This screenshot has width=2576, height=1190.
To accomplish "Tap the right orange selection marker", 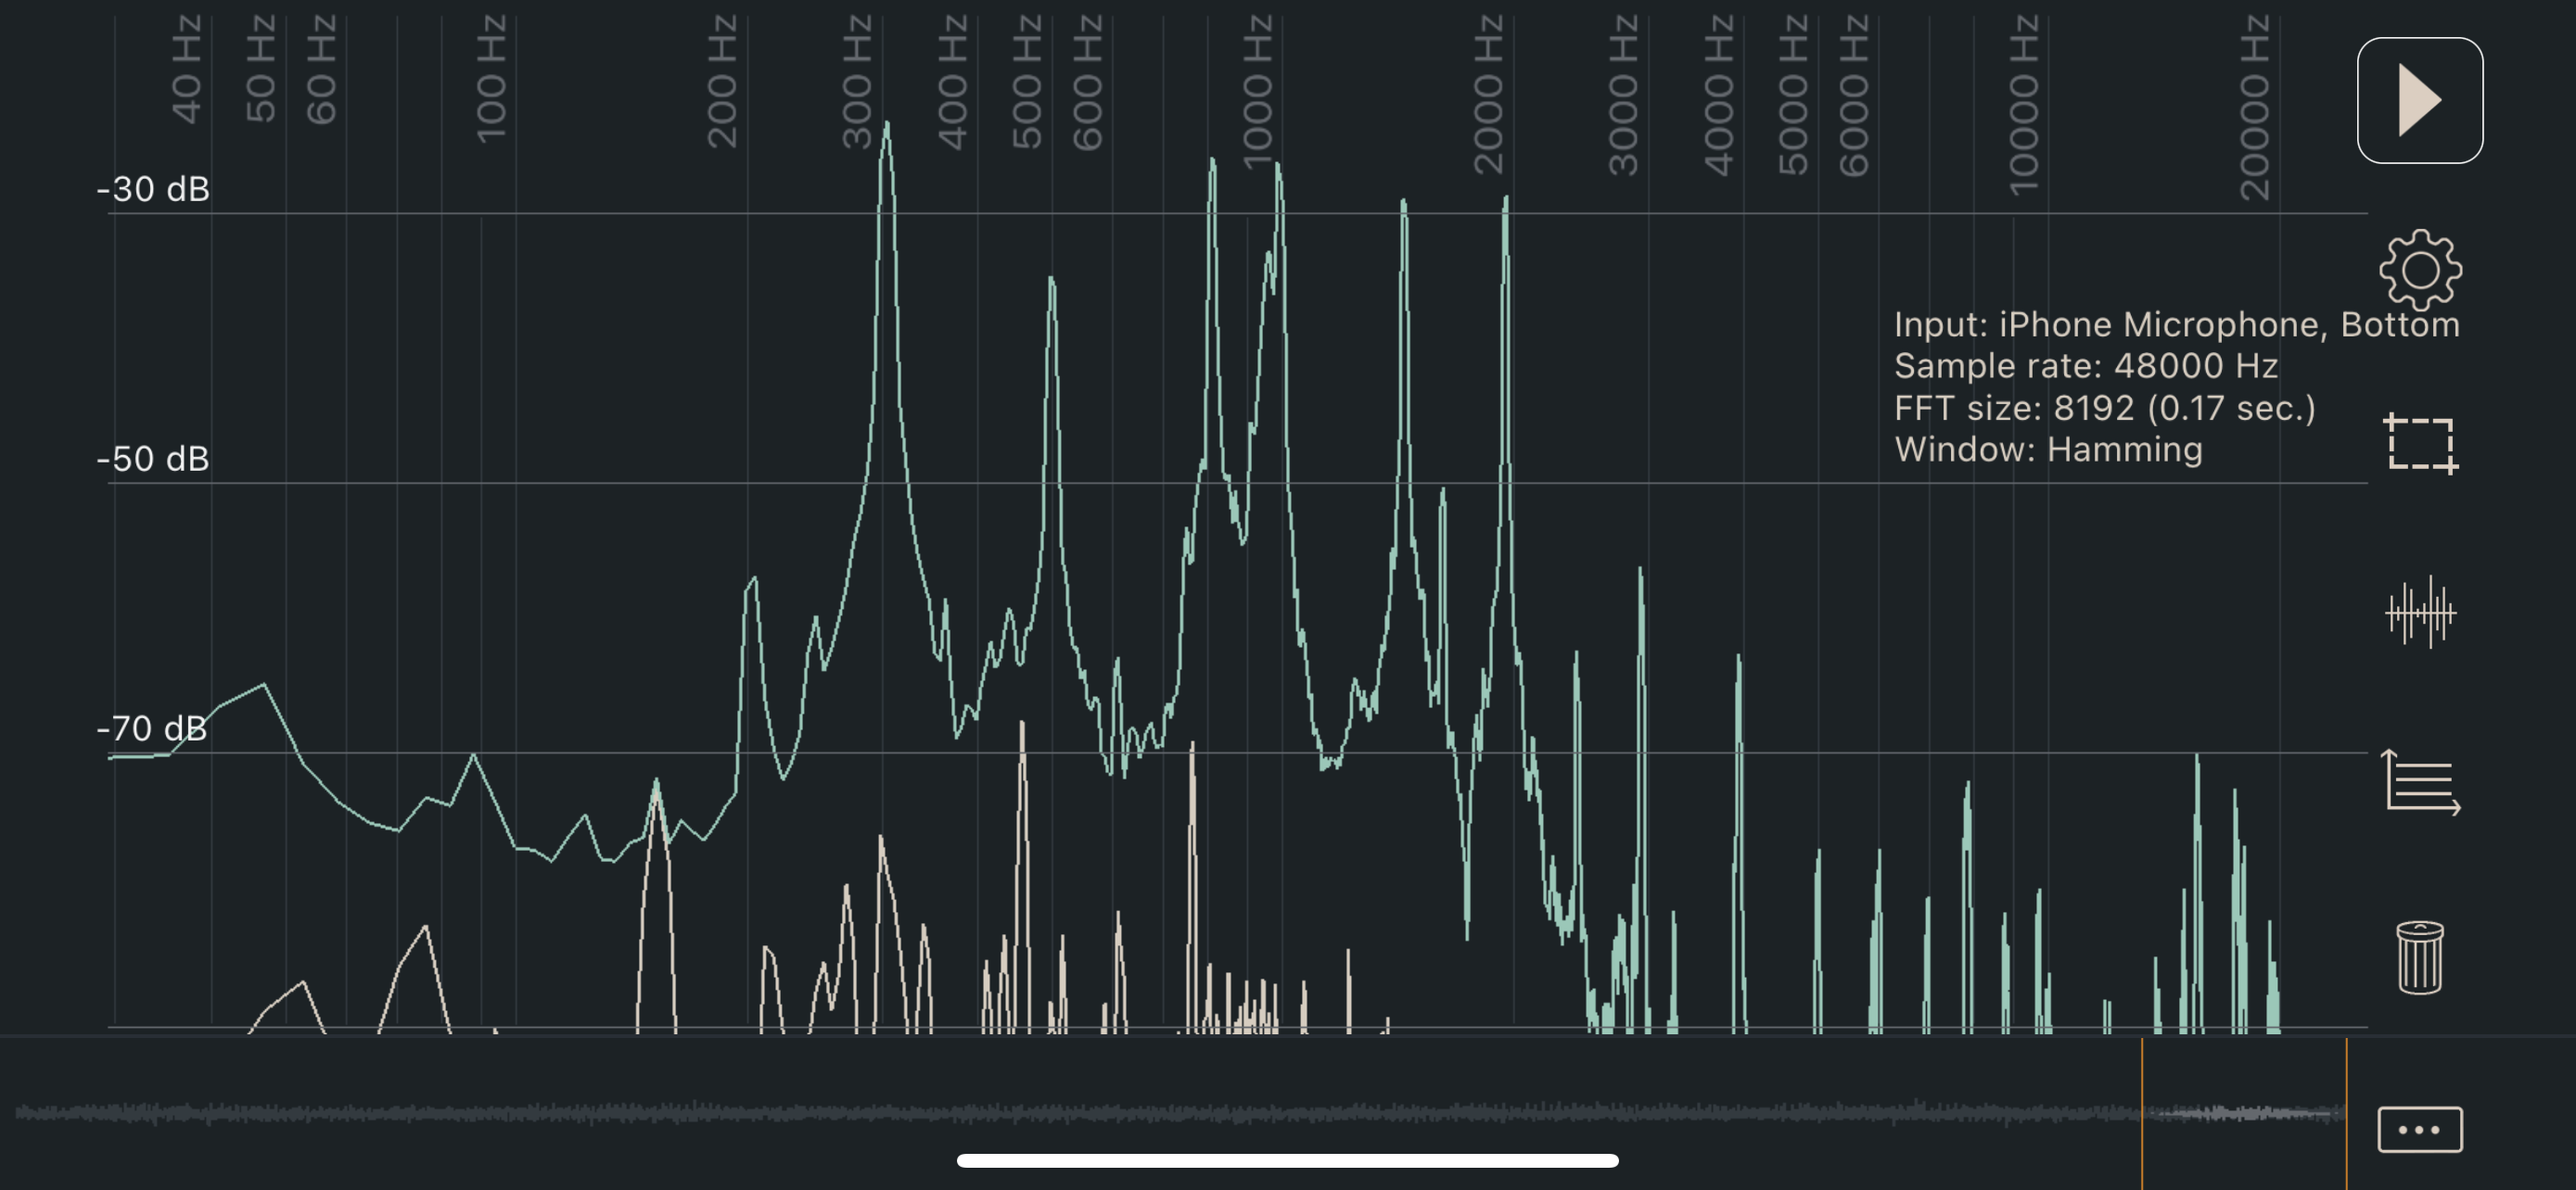I will (2346, 1113).
